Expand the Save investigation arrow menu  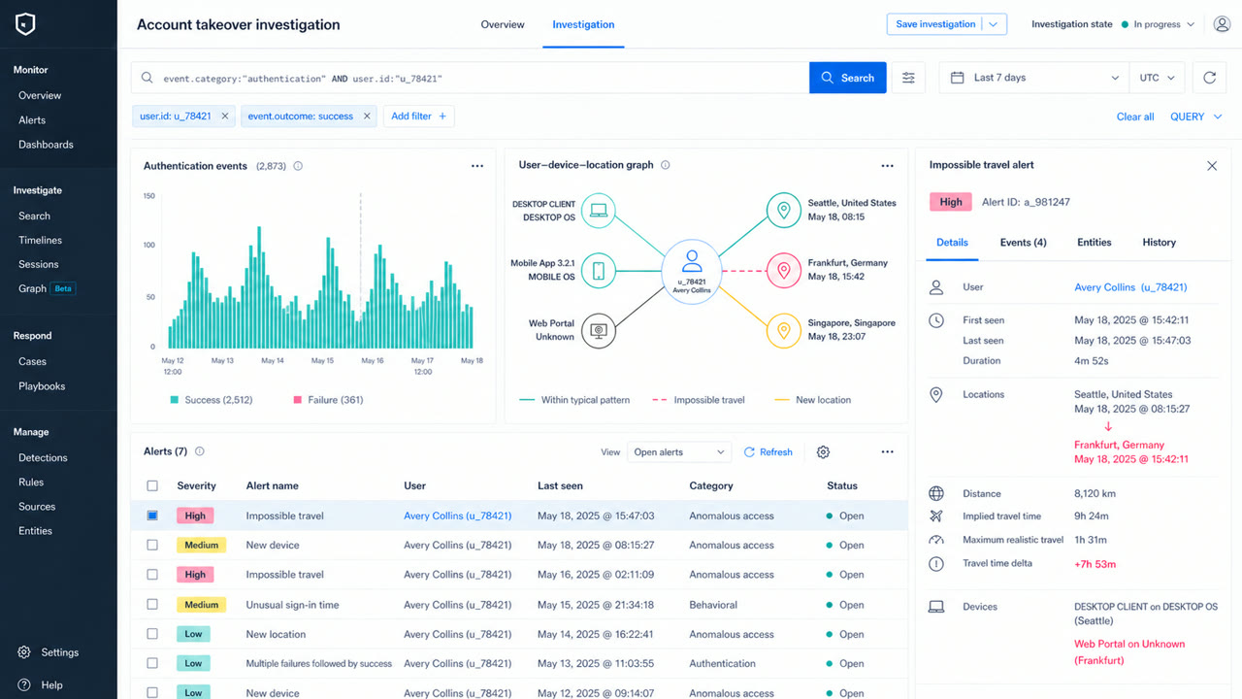pyautogui.click(x=994, y=24)
